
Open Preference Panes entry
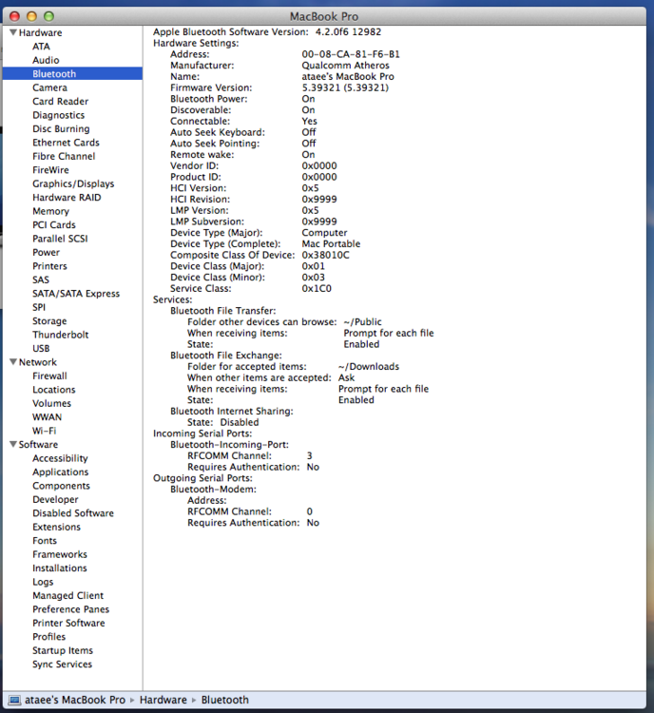click(71, 609)
